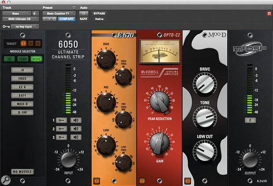Select the FRGX module
Viewport: 273px width, 186px height.
tap(22, 79)
